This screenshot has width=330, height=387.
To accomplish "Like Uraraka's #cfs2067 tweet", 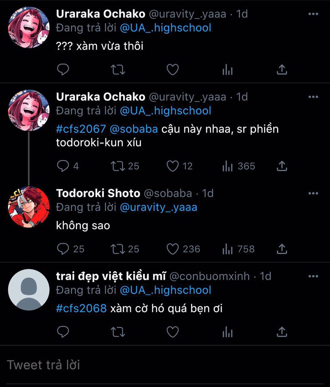I will point(173,166).
